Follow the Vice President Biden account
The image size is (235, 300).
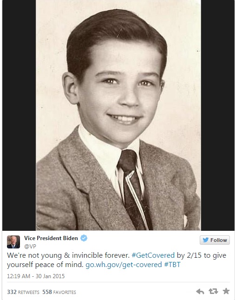pyautogui.click(x=215, y=240)
